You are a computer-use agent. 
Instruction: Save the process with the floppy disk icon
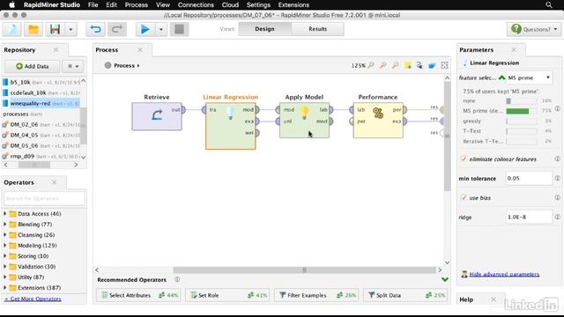pyautogui.click(x=55, y=29)
